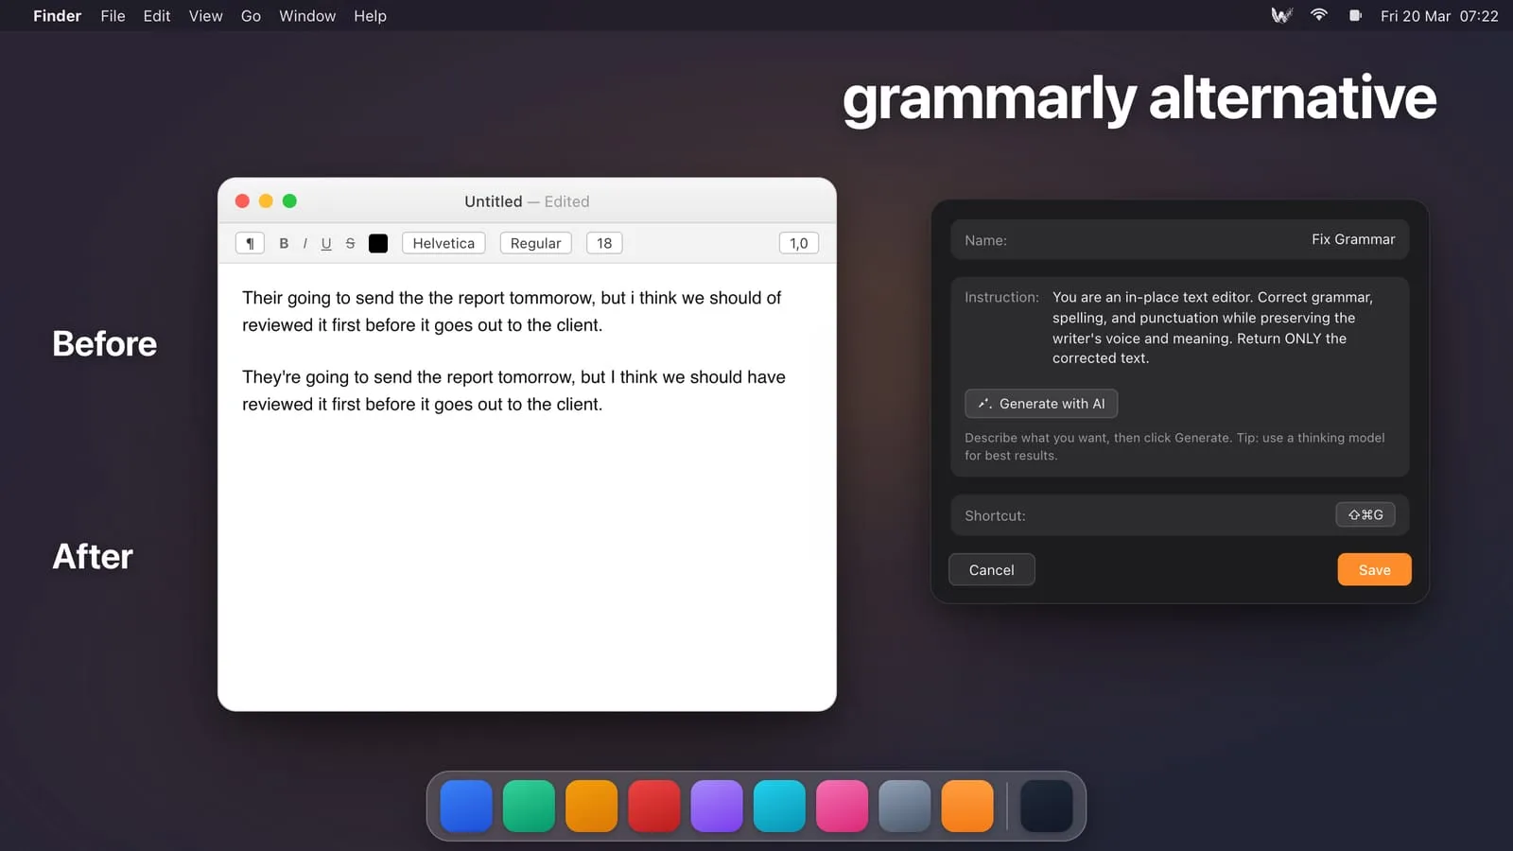Toggle bold formatting in the editor toolbar
Image resolution: width=1513 pixels, height=851 pixels.
tap(284, 243)
